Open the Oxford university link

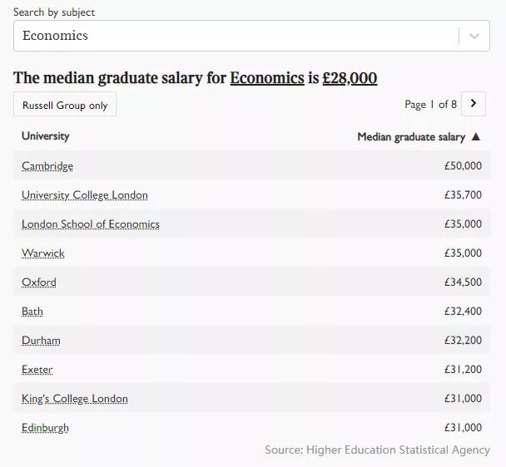point(39,283)
